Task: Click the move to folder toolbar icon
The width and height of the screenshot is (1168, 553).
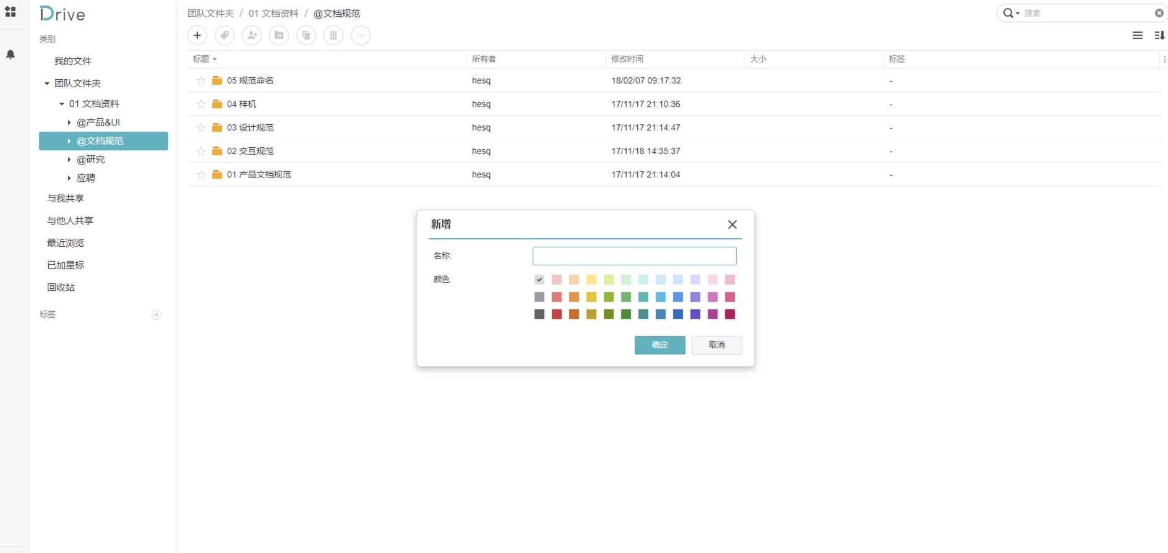Action: point(279,35)
